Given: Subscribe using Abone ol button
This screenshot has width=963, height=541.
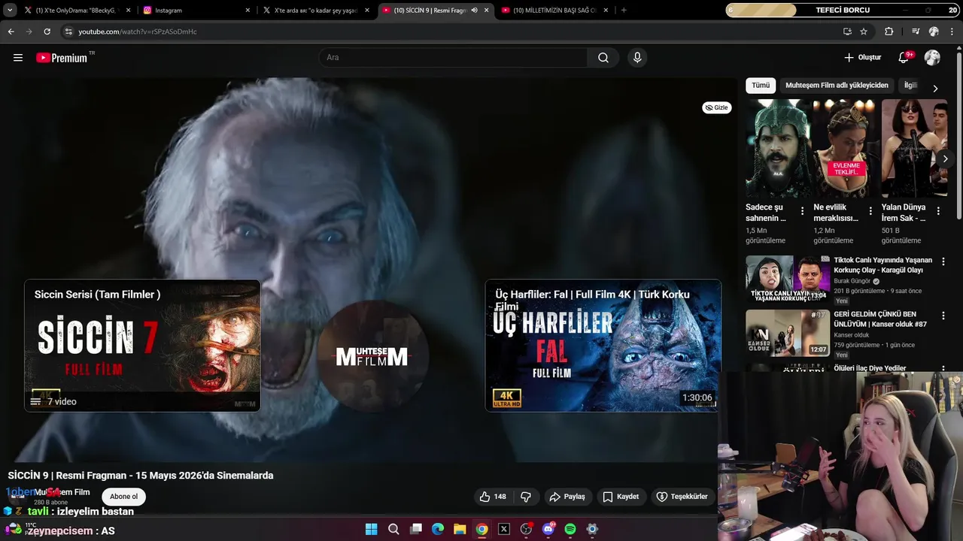Looking at the screenshot, I should [x=124, y=497].
